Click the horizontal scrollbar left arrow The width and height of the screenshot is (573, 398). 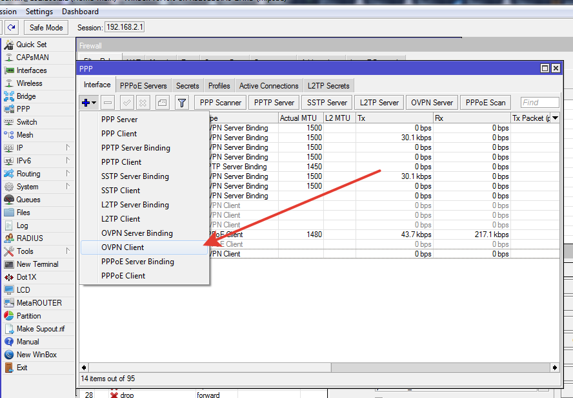click(x=85, y=367)
